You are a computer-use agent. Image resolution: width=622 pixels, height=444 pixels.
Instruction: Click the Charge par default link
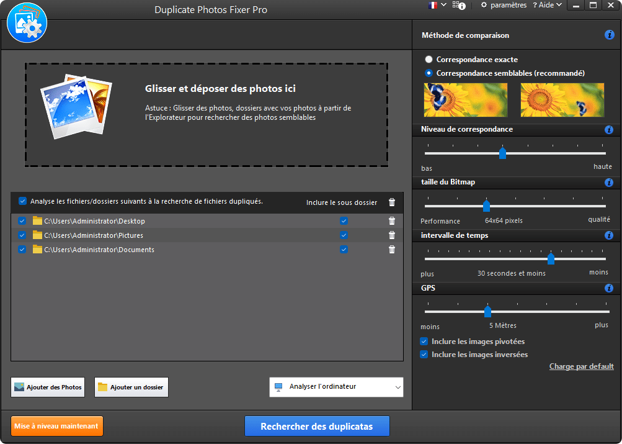(x=581, y=366)
